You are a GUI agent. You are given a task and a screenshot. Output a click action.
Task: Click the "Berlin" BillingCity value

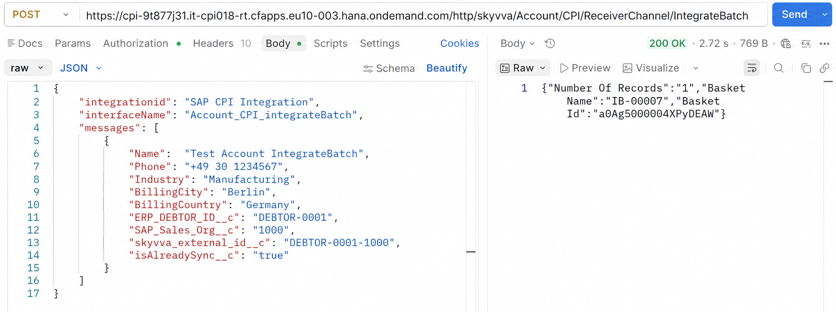coord(246,192)
